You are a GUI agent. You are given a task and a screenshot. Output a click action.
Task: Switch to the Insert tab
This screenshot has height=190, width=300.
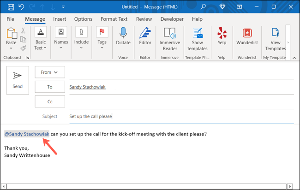(x=60, y=19)
